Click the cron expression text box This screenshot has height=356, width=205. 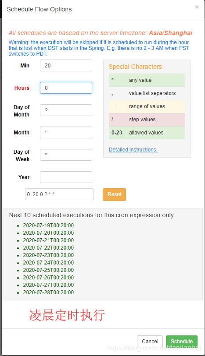pos(59,194)
